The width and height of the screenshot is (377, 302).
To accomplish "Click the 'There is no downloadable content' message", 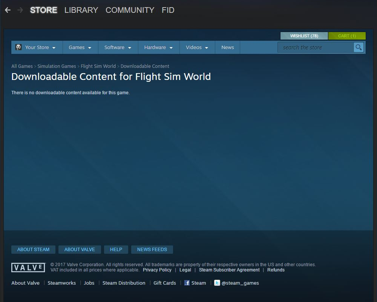I will [70, 93].
